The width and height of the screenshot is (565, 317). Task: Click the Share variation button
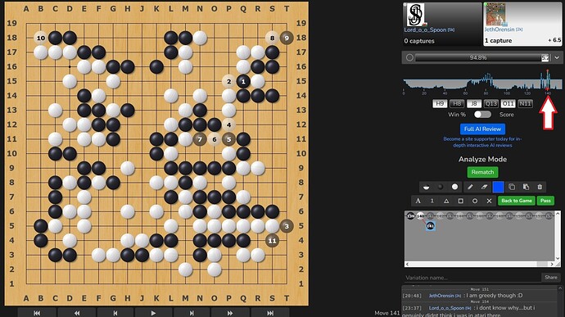551,278
